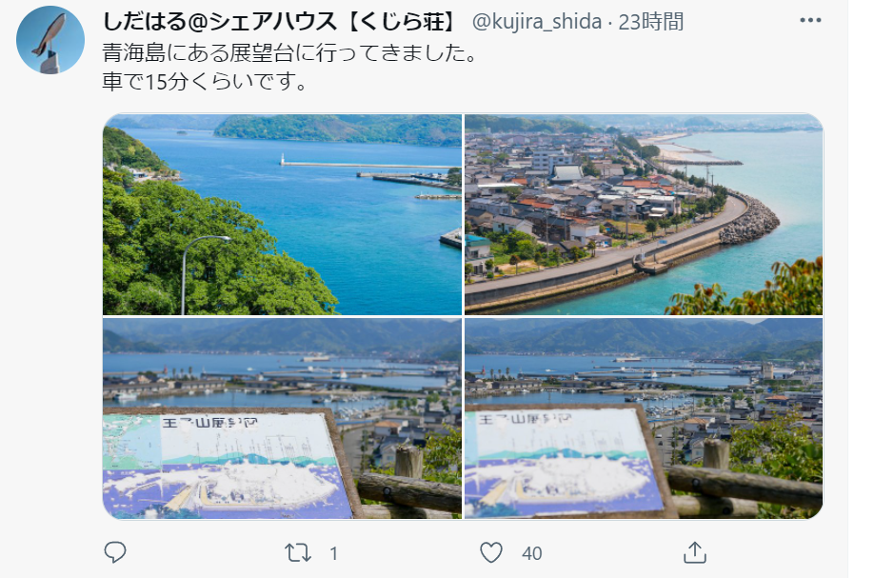Open the whale statue profile avatar
The width and height of the screenshot is (875, 578).
click(x=50, y=40)
